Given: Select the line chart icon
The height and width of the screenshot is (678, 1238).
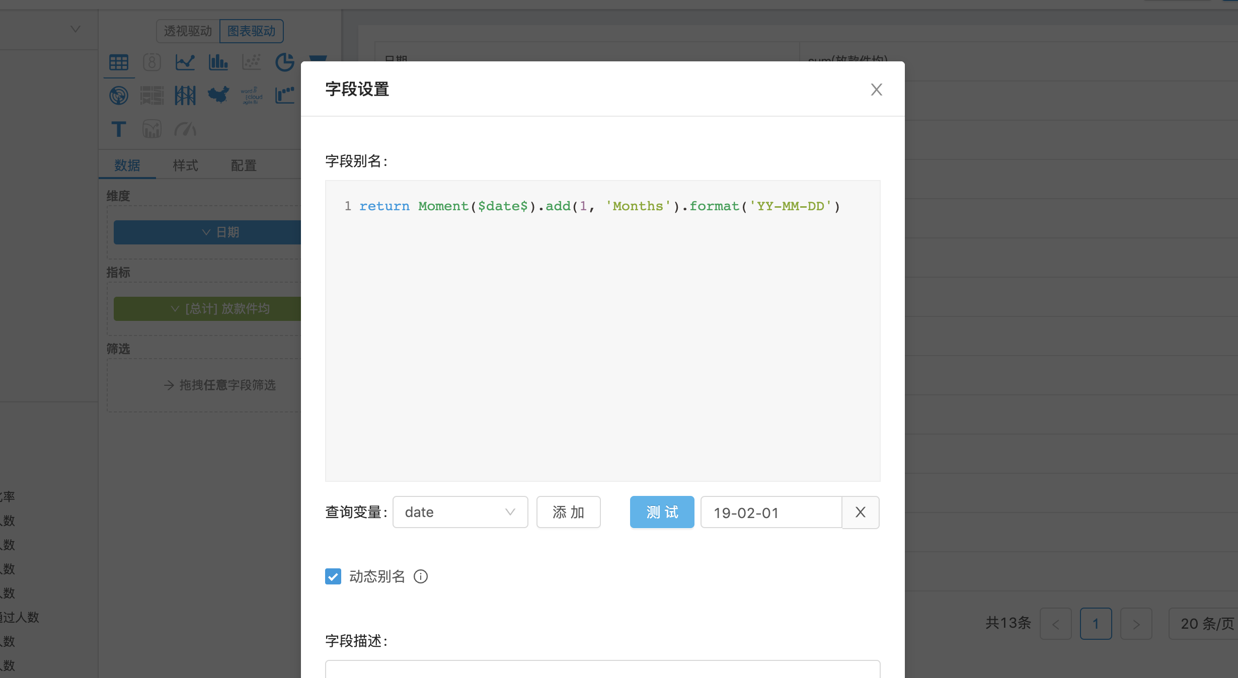Looking at the screenshot, I should point(185,62).
